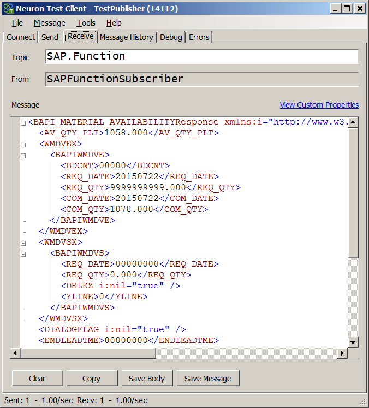Collapse the BAPI_MATERIAL_AVAILABILITYResponse root node
Viewport: 369px width, 408px height.
tap(23, 122)
